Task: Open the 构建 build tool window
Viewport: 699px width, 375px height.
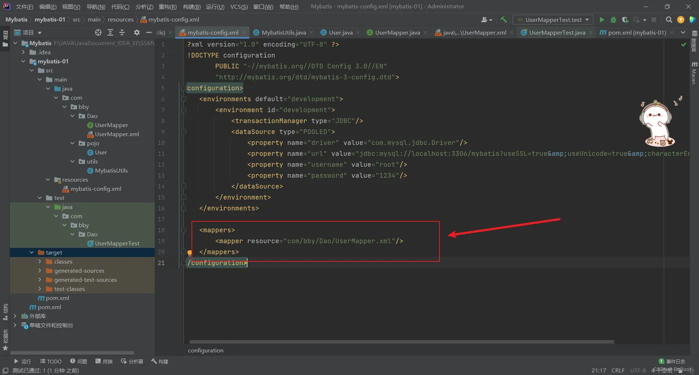Action: [x=160, y=362]
